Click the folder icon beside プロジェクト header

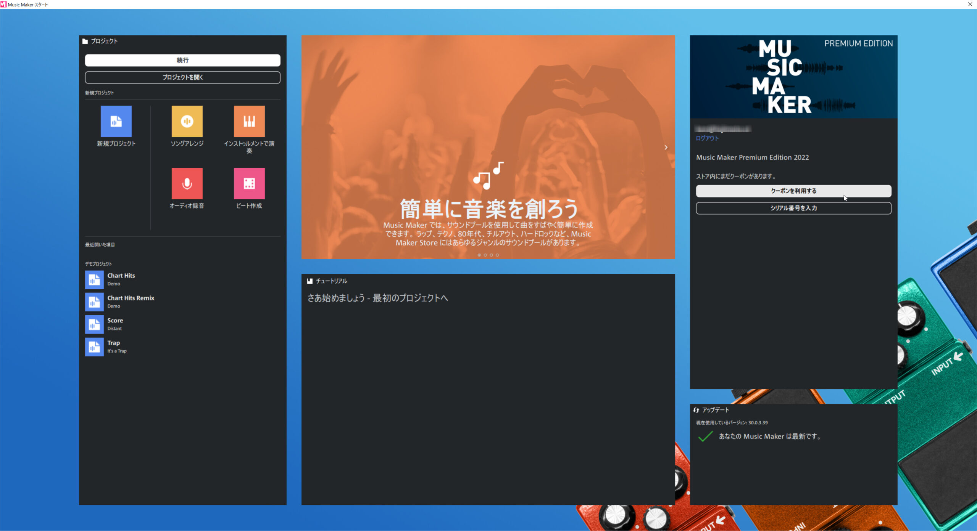[x=85, y=41]
